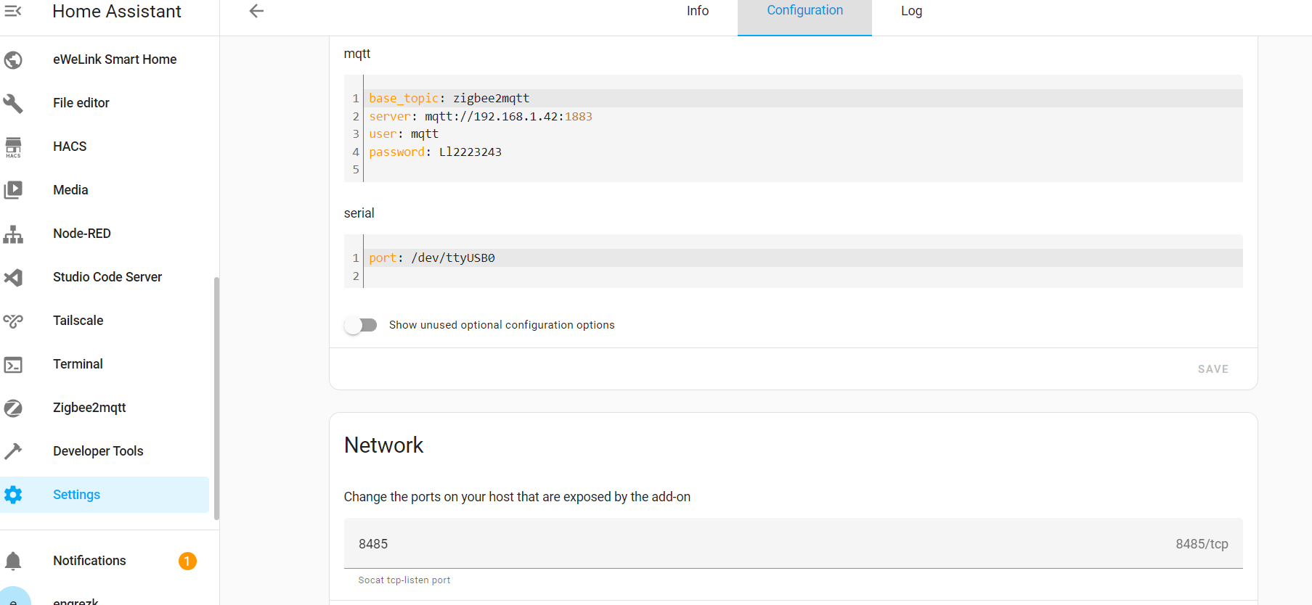This screenshot has height=605, width=1312.
Task: Collapse the sidebar using the hamburger menu icon
Action: (13, 11)
